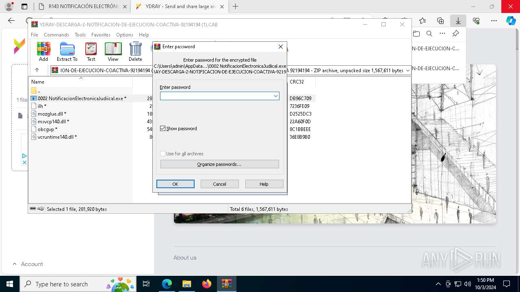Click the Edge Downloads arrow icon
The width and height of the screenshot is (520, 292).
[x=458, y=21]
